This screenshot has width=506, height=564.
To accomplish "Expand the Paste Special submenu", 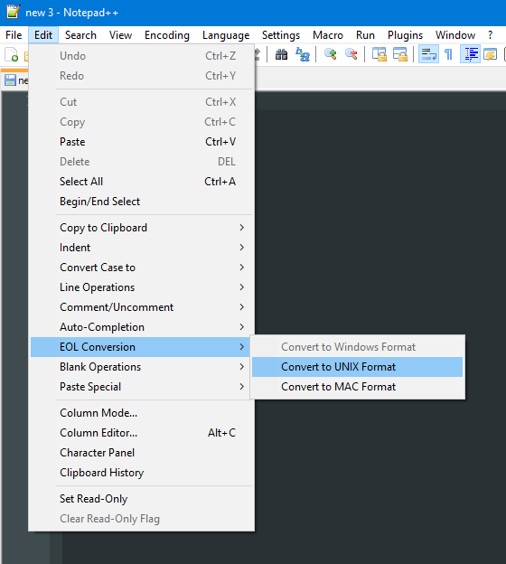I will point(140,387).
